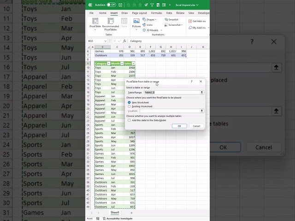Check Add this data to the Data Model

pyautogui.click(x=129, y=120)
